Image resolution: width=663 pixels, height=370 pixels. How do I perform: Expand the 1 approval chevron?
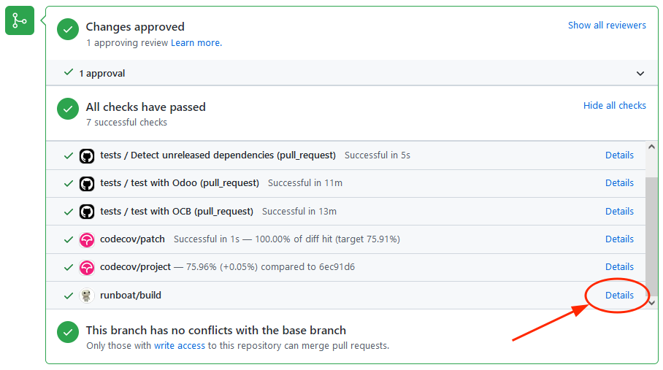tap(640, 74)
